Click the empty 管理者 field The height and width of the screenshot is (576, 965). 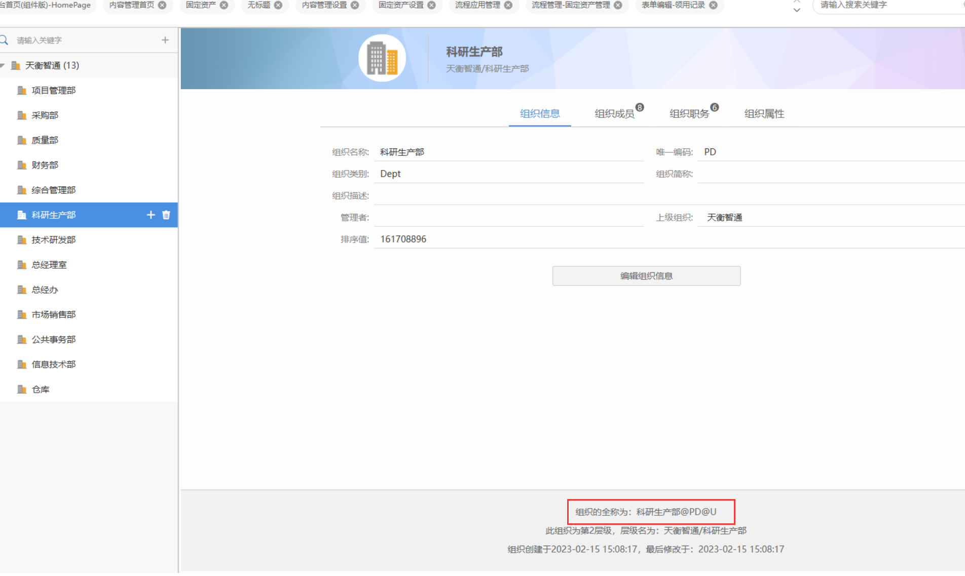point(509,217)
